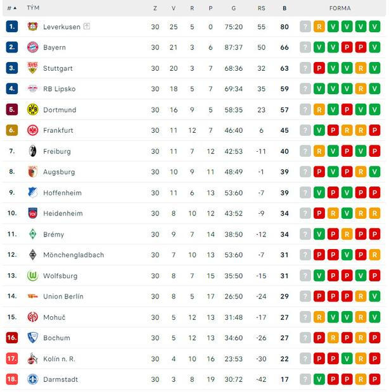
Task: Sort standings by the RS goal difference header
Action: point(261,8)
